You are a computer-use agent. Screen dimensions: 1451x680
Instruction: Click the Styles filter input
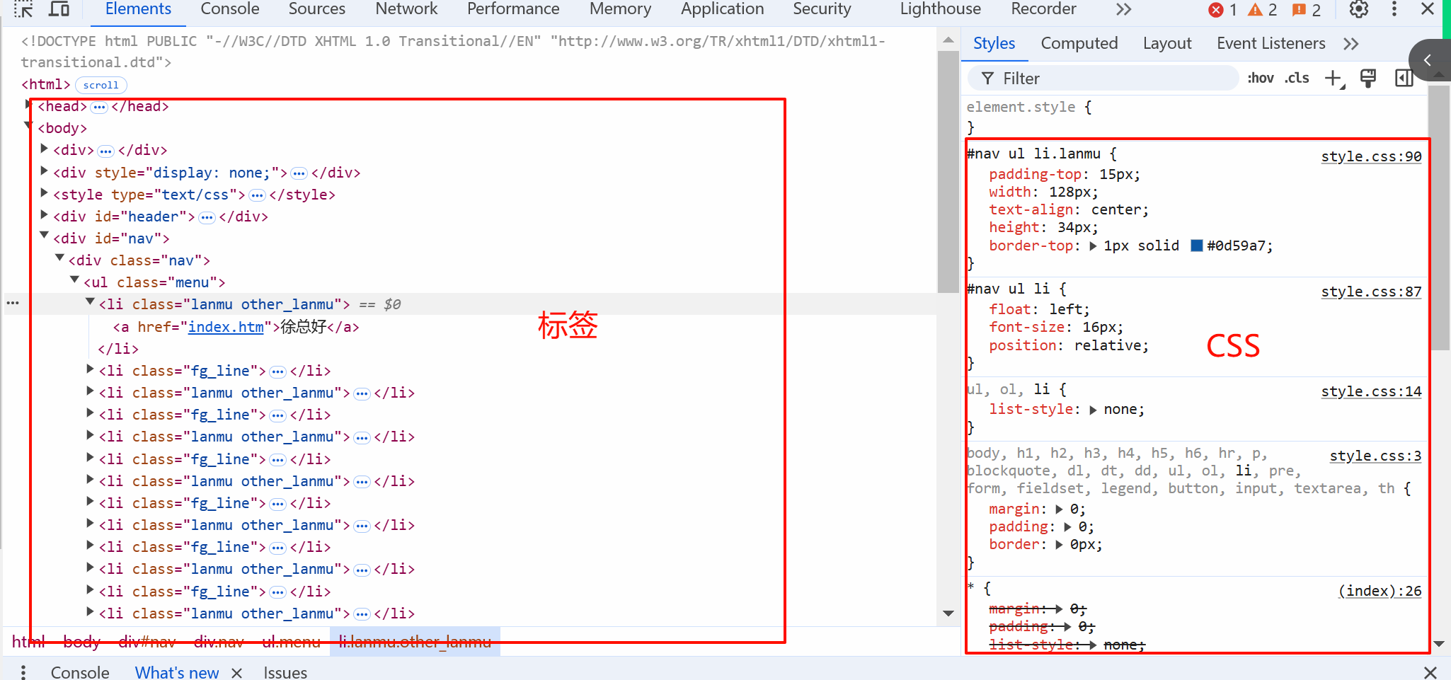coord(1103,79)
